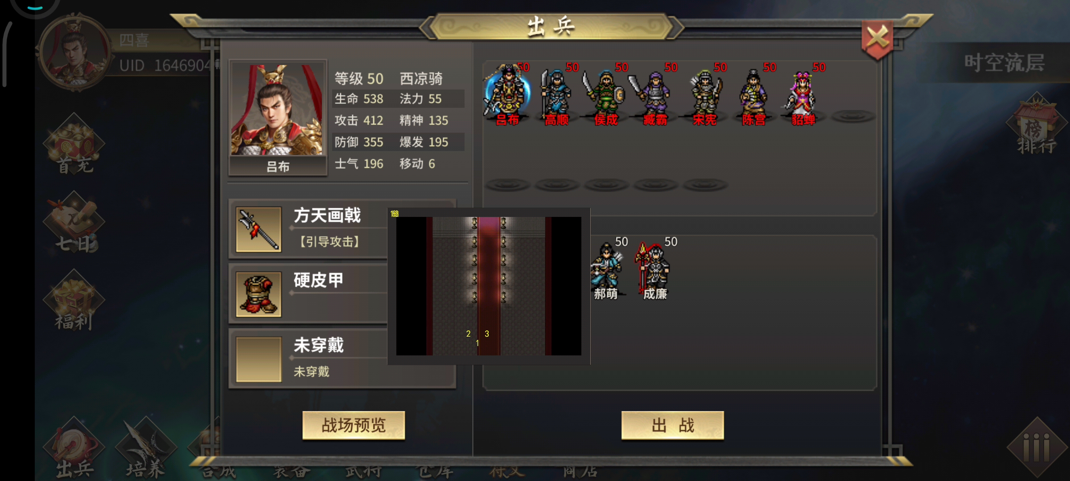Close the 出兵 dialog with the X

(x=877, y=39)
